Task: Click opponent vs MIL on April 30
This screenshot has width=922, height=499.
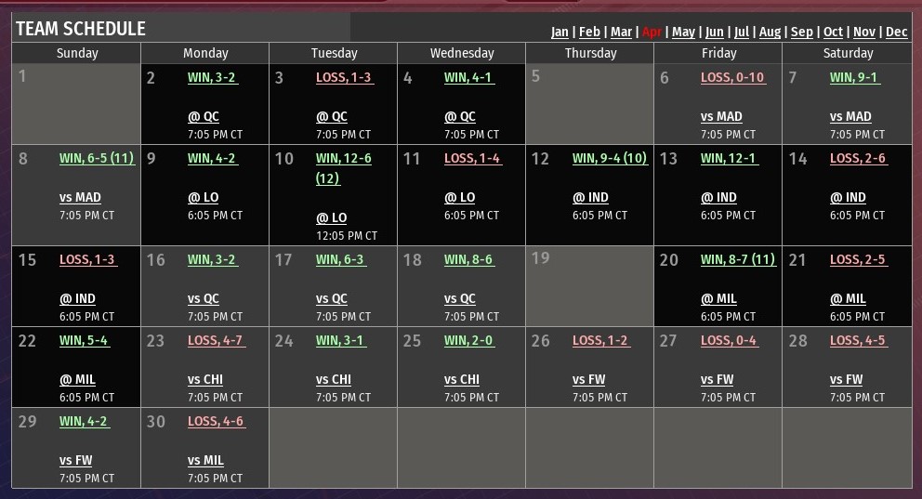Action: point(205,460)
